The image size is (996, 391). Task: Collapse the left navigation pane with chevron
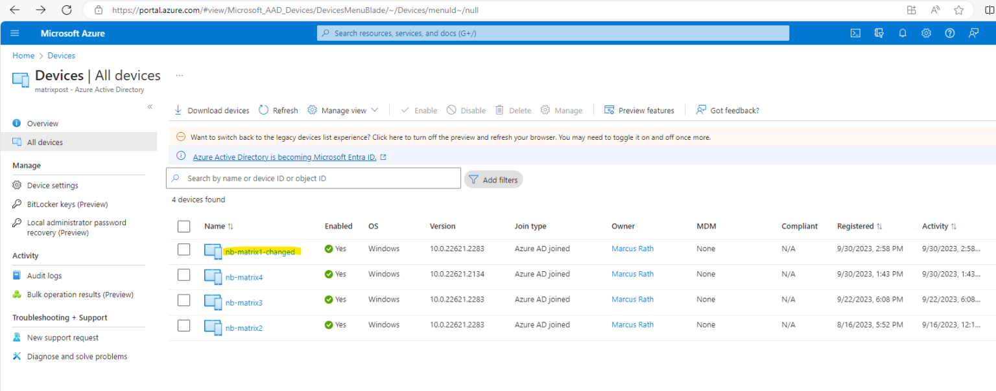click(x=150, y=106)
